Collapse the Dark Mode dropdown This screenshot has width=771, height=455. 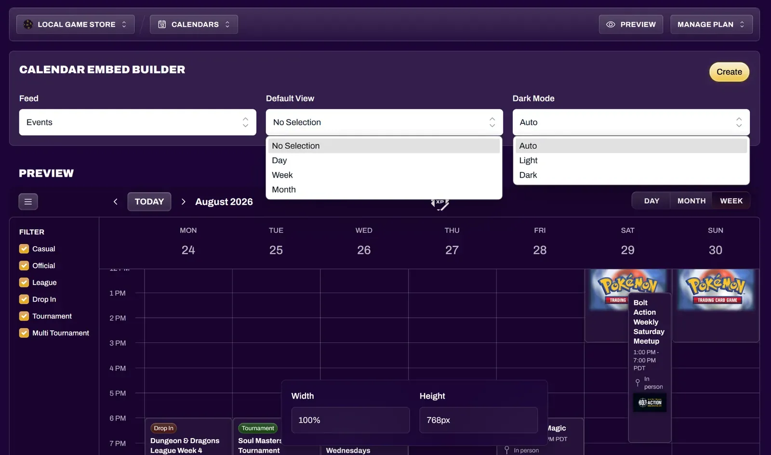631,122
